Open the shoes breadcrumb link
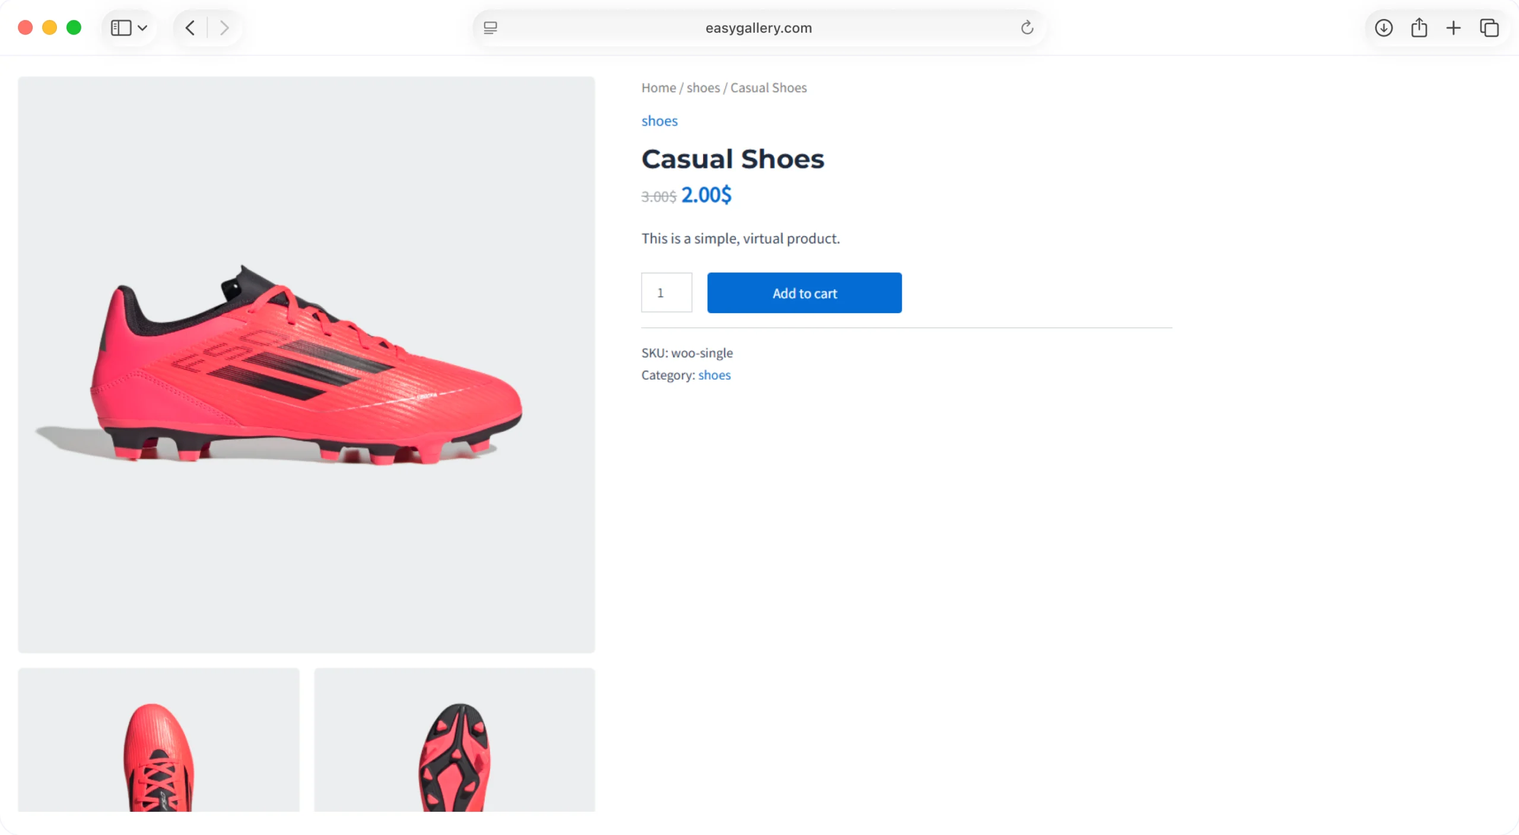 [703, 88]
